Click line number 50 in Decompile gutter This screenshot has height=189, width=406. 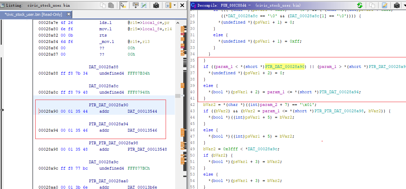pyautogui.click(x=192, y=156)
